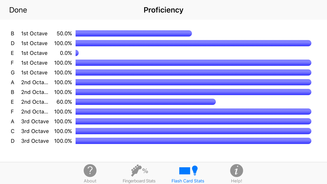Select the D 1st Octave row label
The height and width of the screenshot is (184, 327).
tap(29, 43)
